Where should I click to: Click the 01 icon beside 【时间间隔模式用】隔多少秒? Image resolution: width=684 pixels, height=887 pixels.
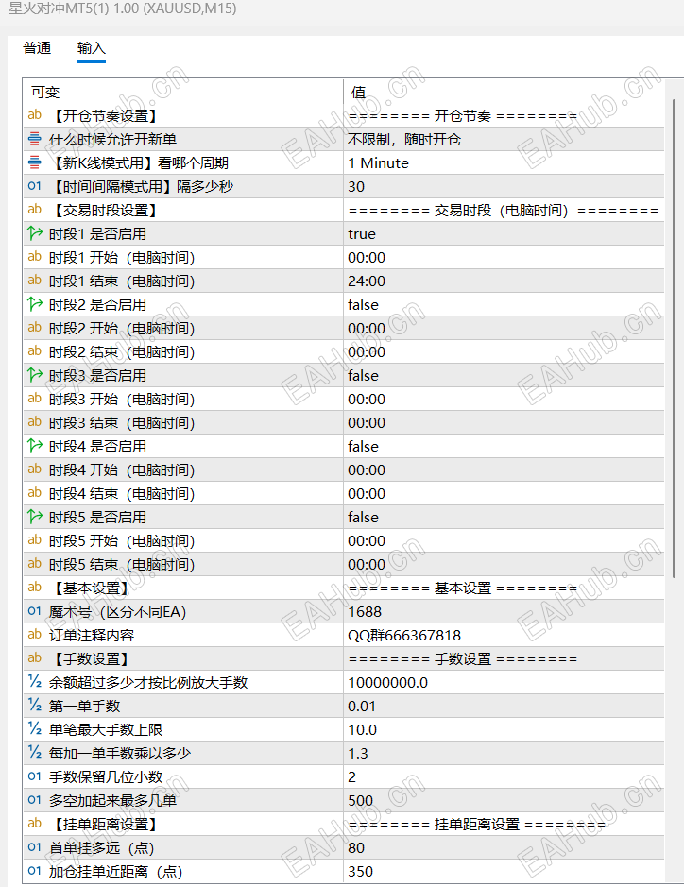pyautogui.click(x=35, y=186)
